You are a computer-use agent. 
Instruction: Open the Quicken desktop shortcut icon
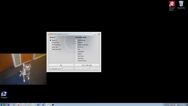click(172, 6)
